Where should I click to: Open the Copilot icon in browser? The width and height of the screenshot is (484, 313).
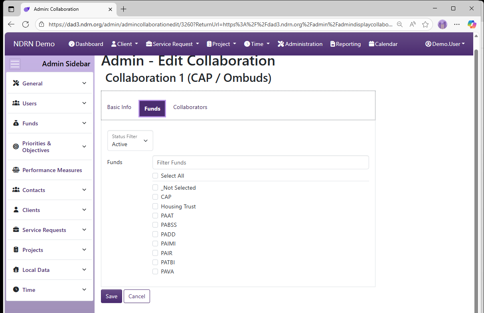[472, 24]
